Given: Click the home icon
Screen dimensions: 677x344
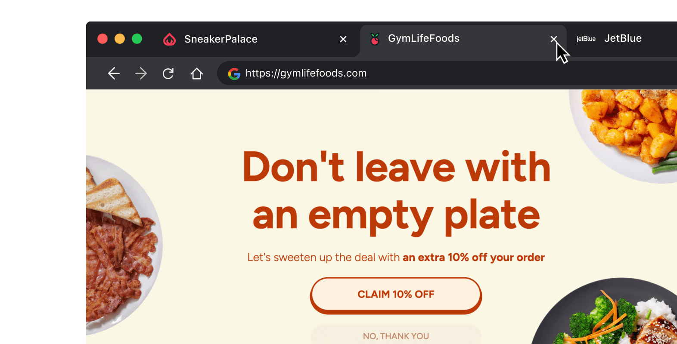Looking at the screenshot, I should 196,73.
